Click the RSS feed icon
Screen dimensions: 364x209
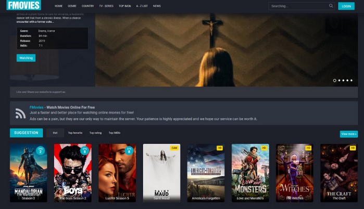click(x=20, y=113)
